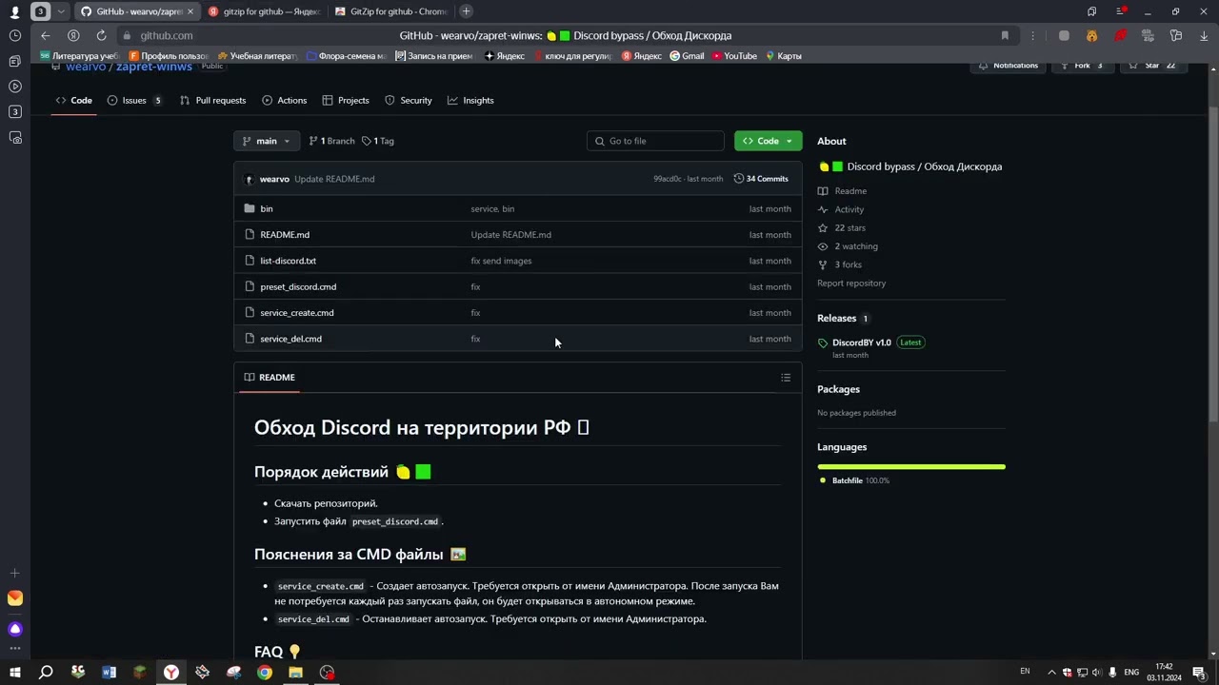Switch to the Pull requests tab
Image resolution: width=1219 pixels, height=685 pixels.
pos(212,100)
